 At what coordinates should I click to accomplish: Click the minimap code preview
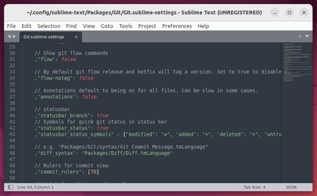click(297, 62)
